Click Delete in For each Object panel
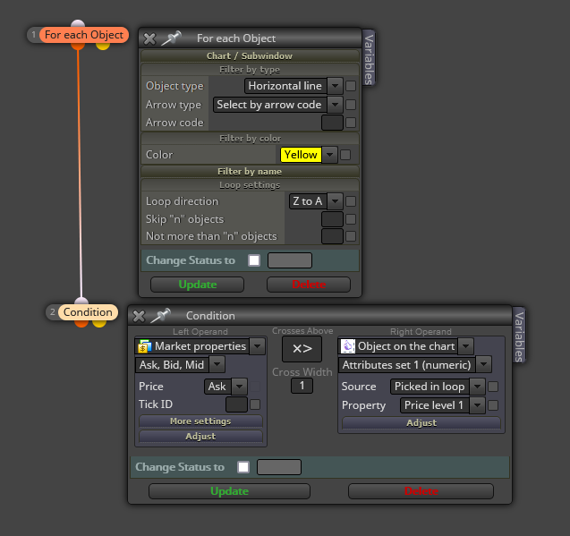Viewport: 570px width, 536px height. coord(309,285)
